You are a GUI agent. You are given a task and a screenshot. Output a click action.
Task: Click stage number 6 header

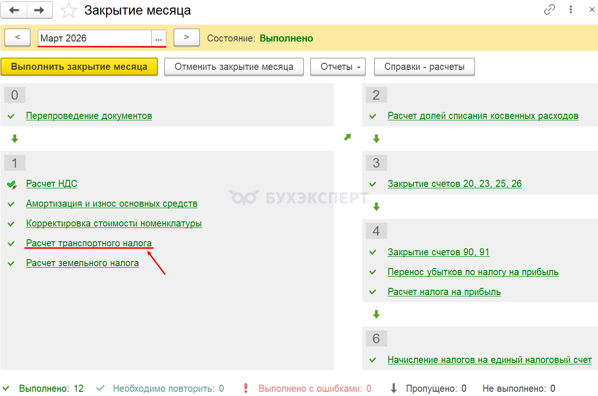pyautogui.click(x=376, y=338)
